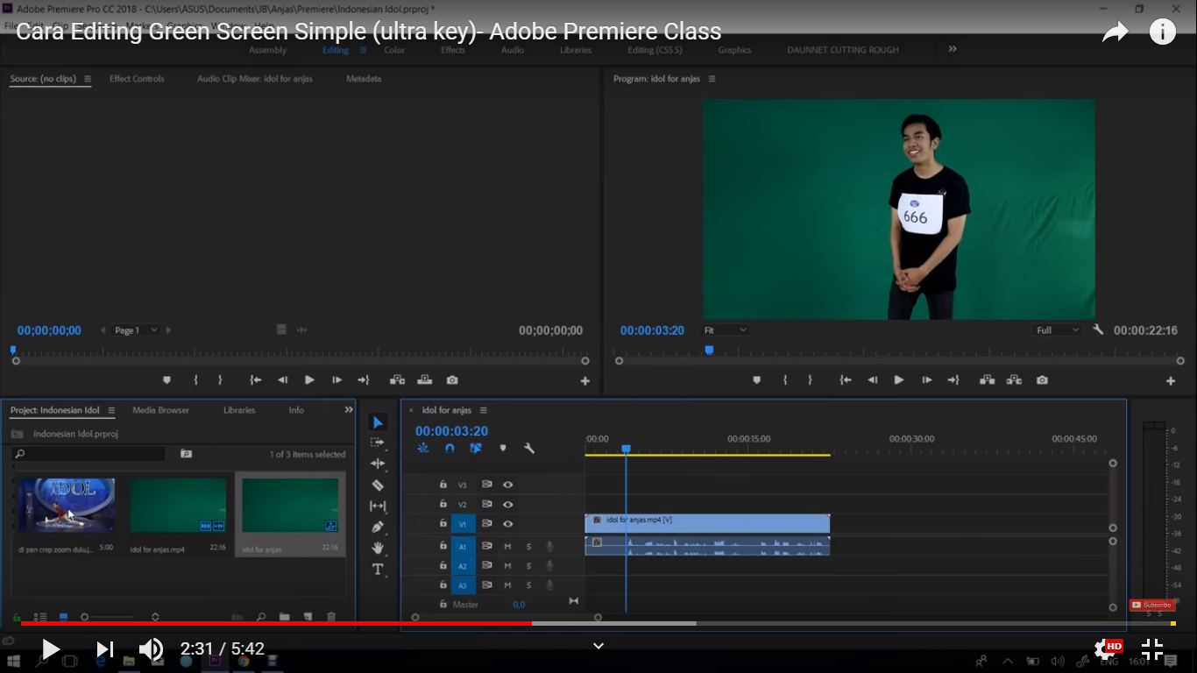Image resolution: width=1197 pixels, height=673 pixels.
Task: Solo track A2
Action: [x=528, y=565]
